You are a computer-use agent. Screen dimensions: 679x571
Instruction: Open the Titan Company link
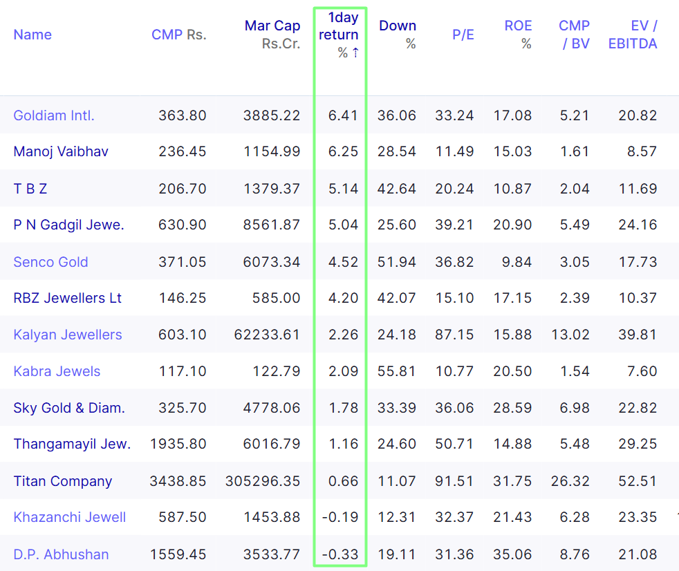pos(63,481)
